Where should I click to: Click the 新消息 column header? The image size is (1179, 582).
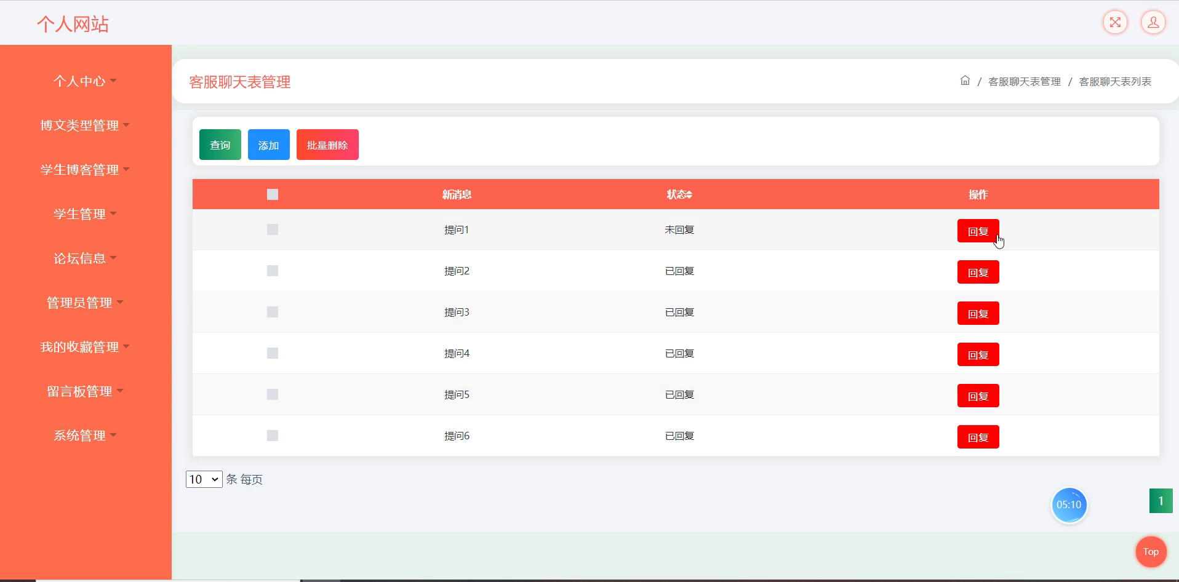[457, 194]
